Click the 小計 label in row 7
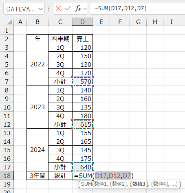This screenshot has height=193, width=185. pos(60,81)
